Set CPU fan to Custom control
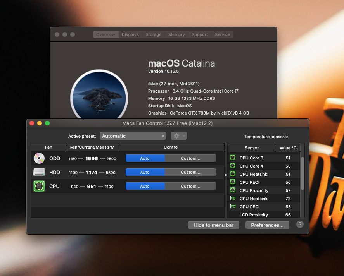 190,186
